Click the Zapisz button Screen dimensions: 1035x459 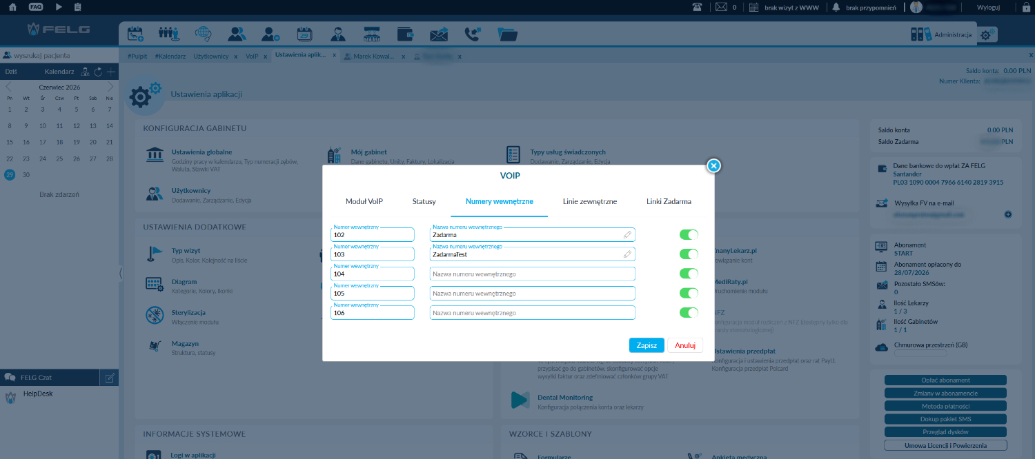pos(647,345)
